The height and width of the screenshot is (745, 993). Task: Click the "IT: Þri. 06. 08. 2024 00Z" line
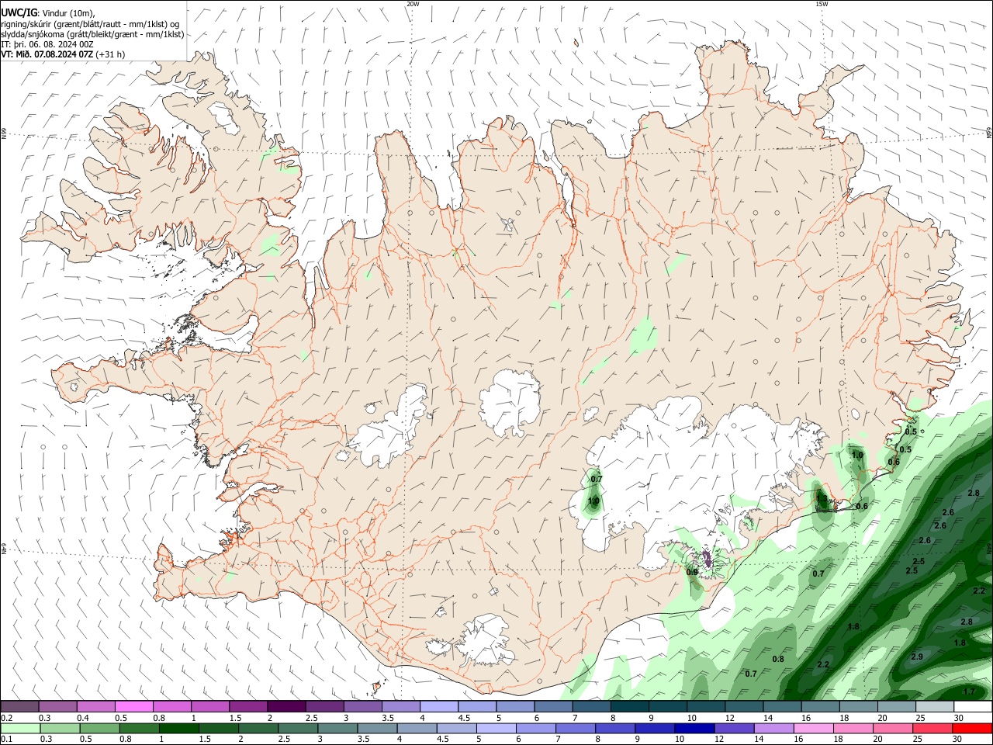[47, 44]
